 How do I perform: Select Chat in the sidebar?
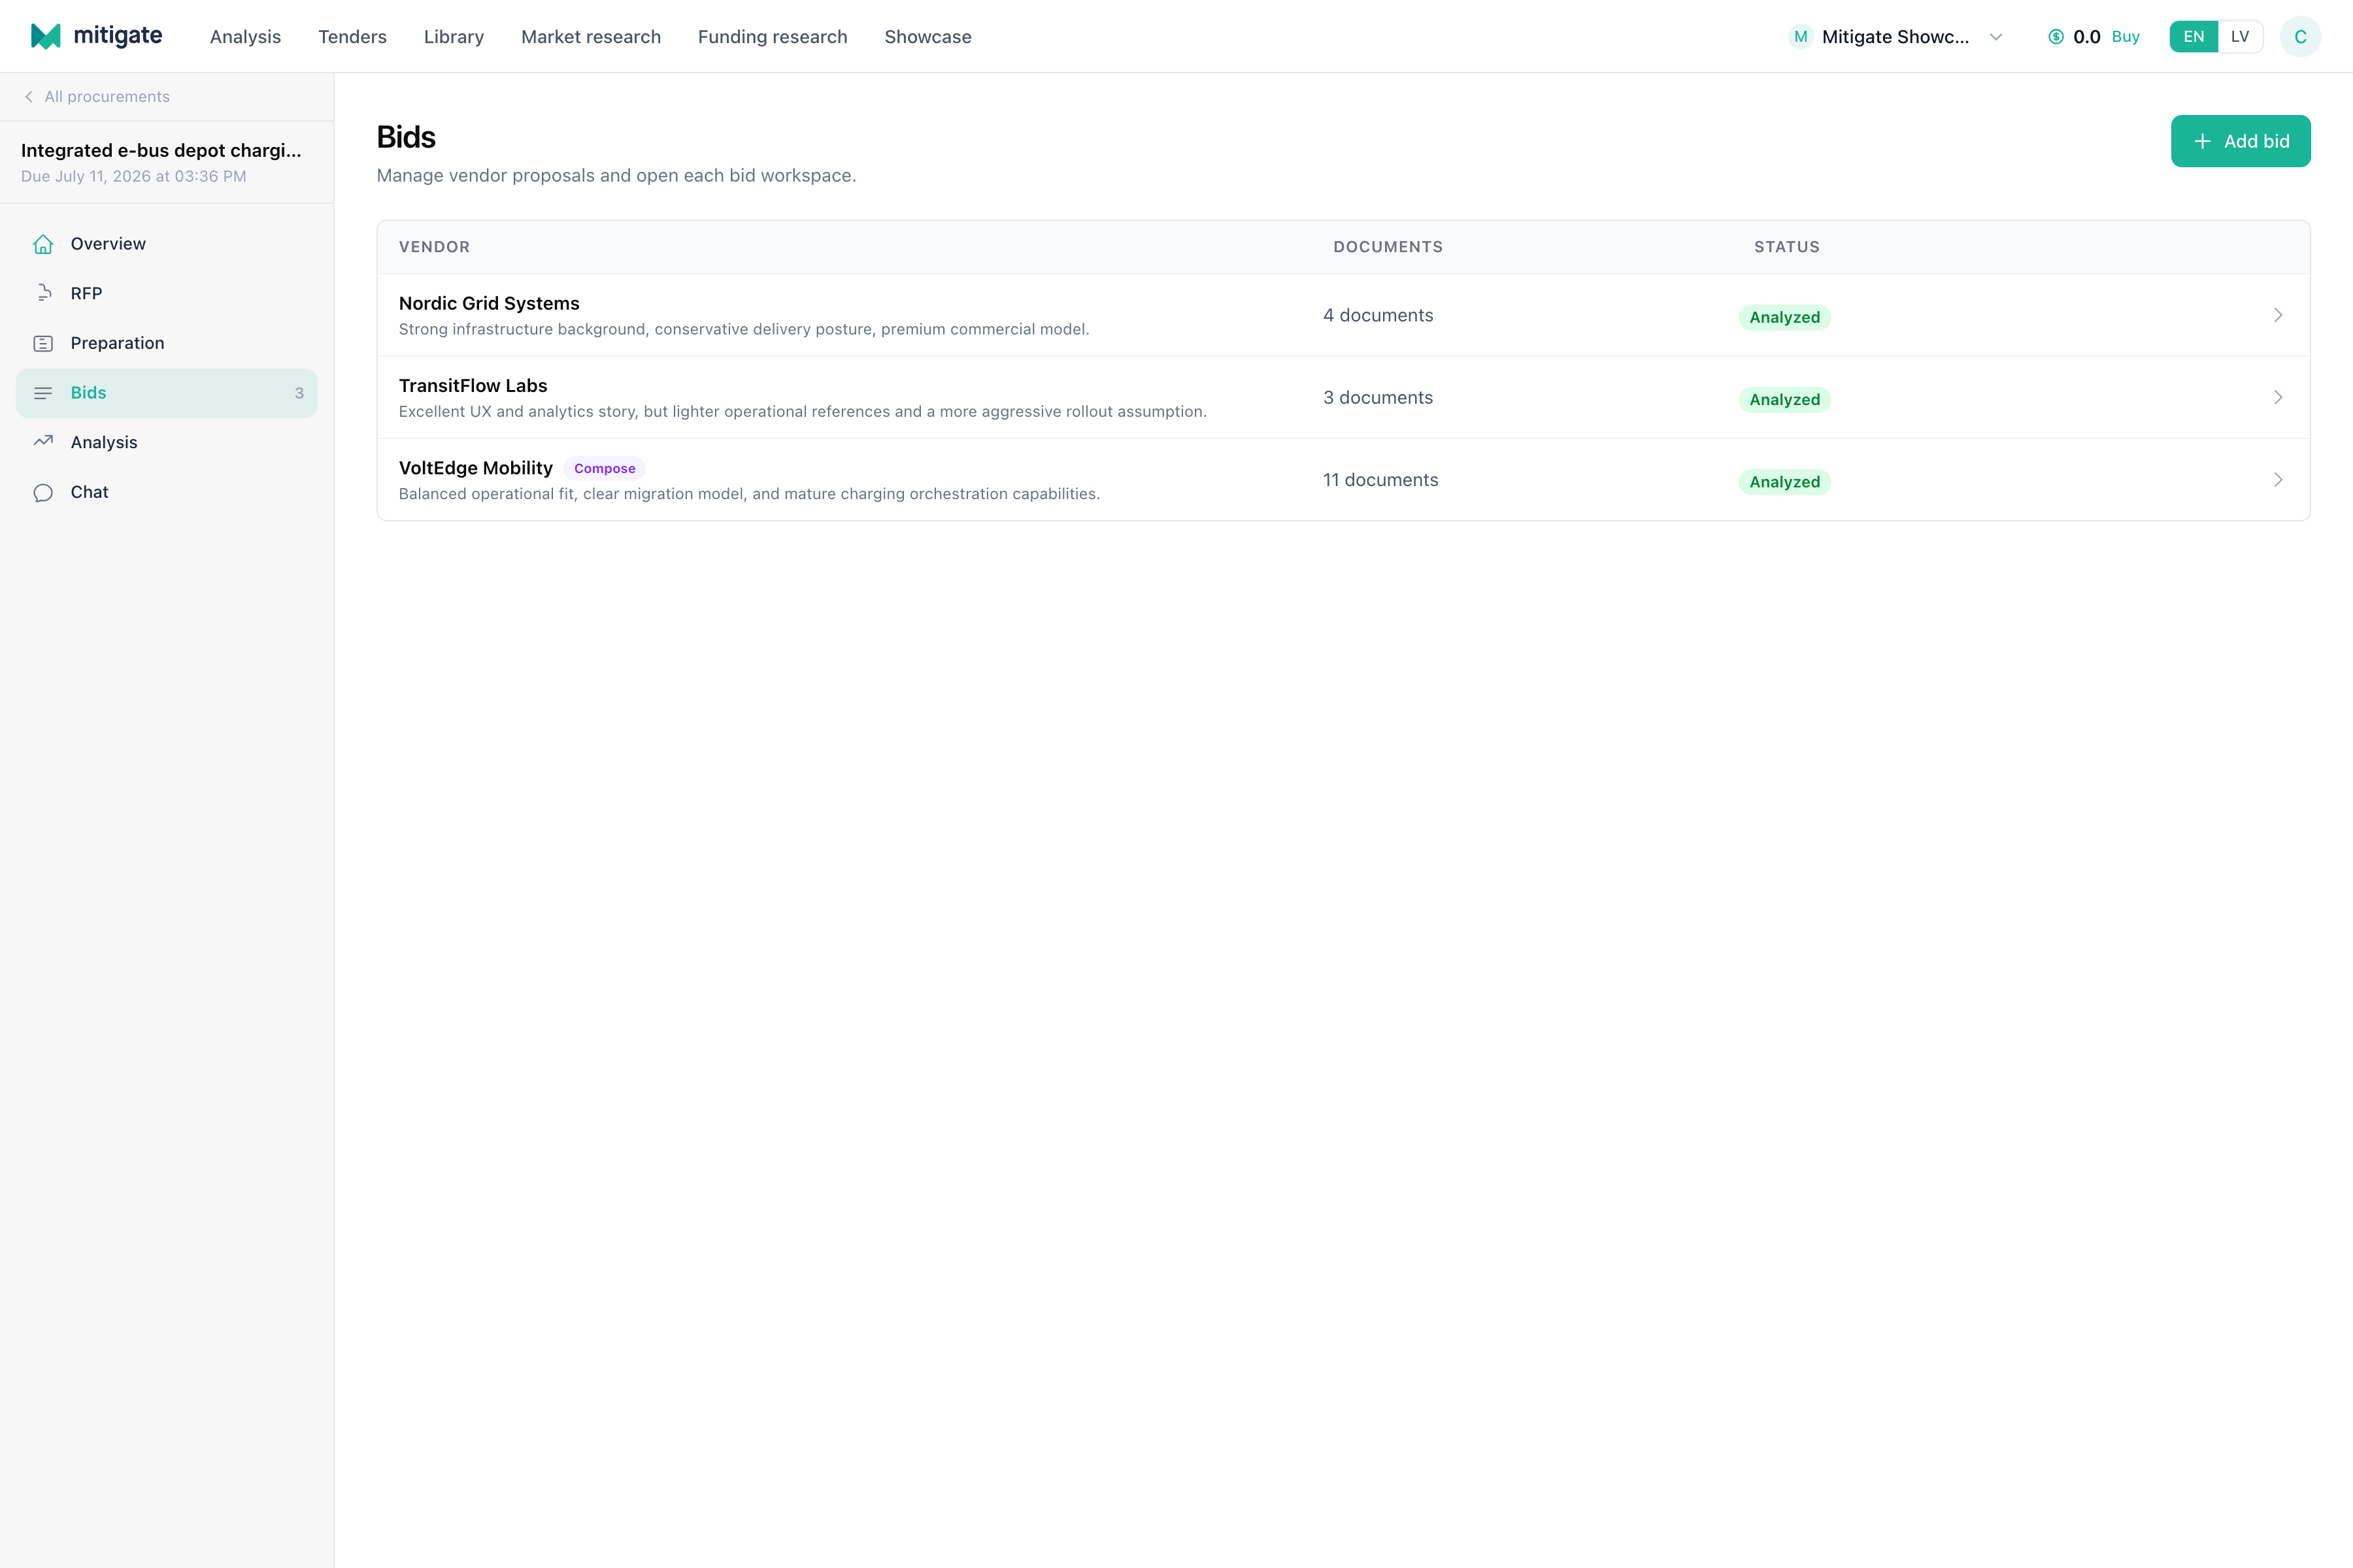coord(166,492)
